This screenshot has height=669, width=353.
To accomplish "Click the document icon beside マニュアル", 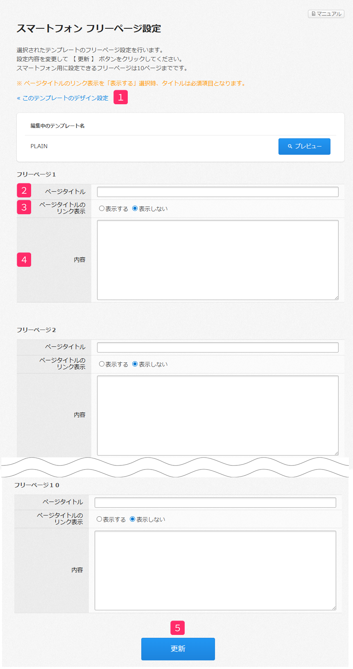I will click(x=314, y=14).
